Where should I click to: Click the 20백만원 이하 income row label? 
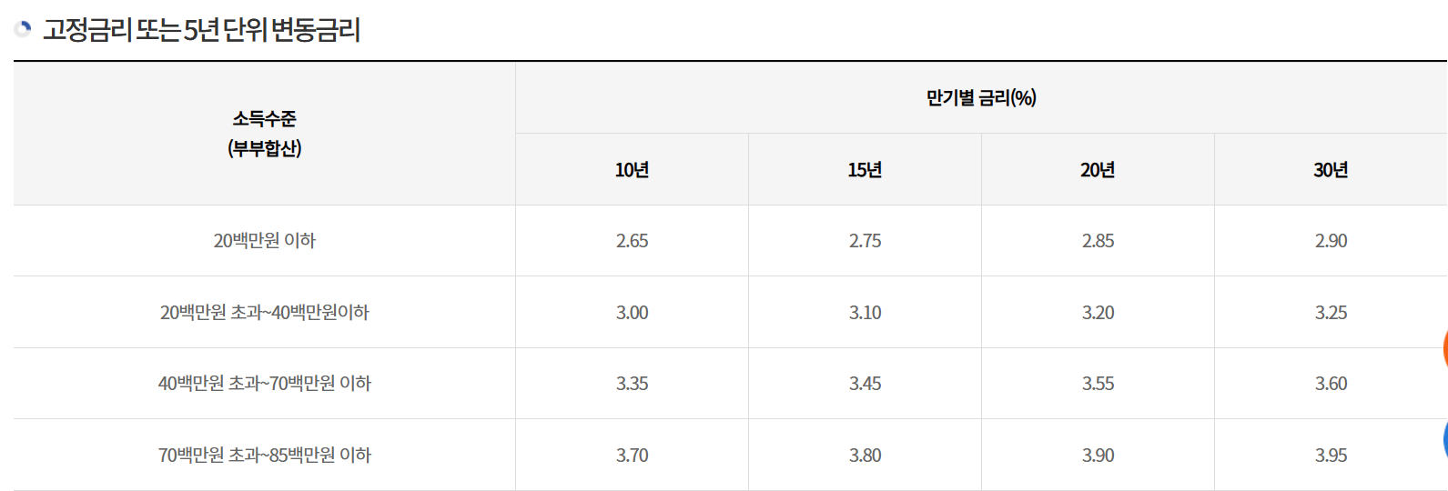tap(265, 241)
